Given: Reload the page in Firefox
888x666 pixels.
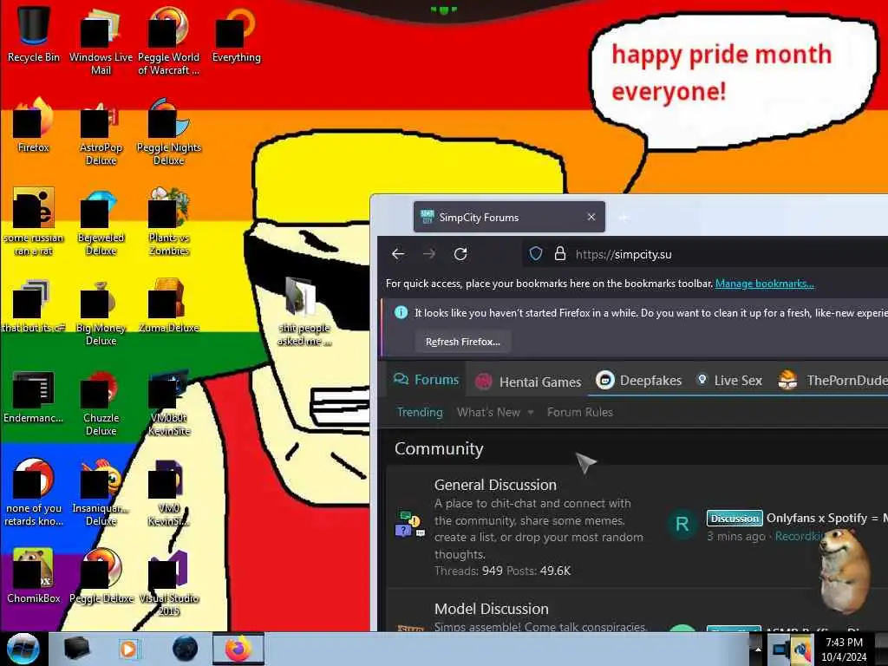Looking at the screenshot, I should (460, 254).
